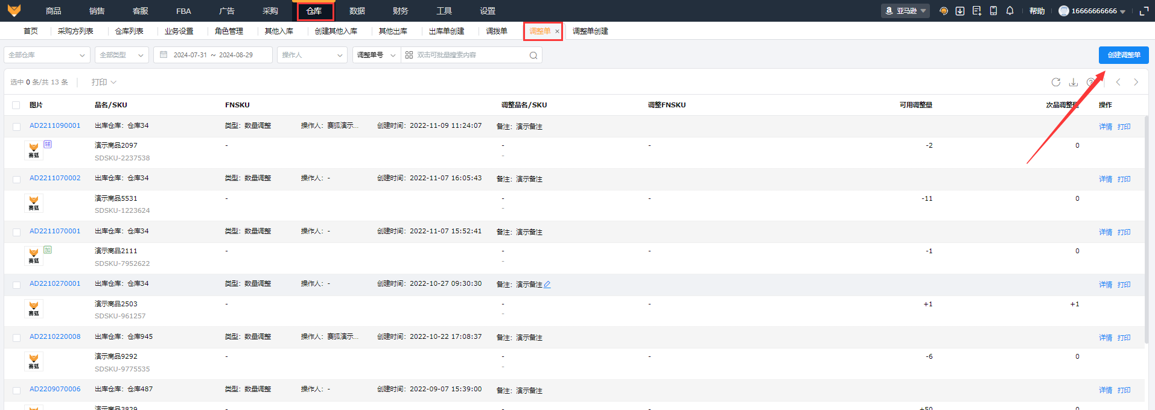Open thumbnail of 演示商品2503
Image resolution: width=1155 pixels, height=410 pixels.
pos(34,309)
